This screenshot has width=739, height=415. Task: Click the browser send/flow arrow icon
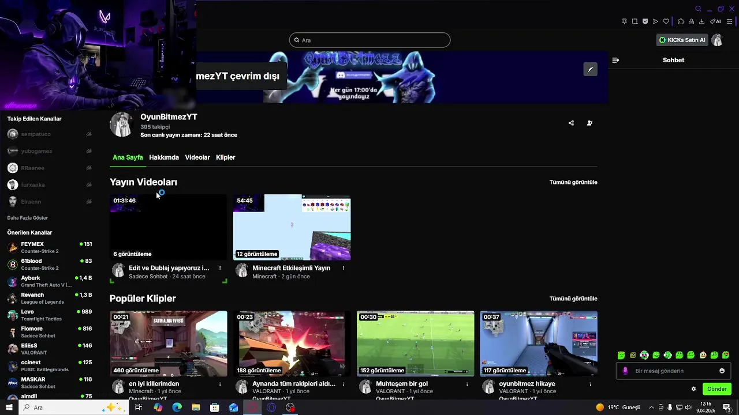point(655,21)
